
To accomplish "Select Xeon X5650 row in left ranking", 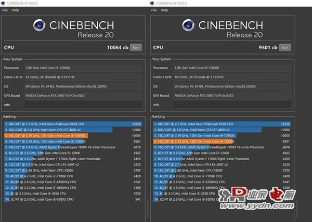I will tap(73, 170).
